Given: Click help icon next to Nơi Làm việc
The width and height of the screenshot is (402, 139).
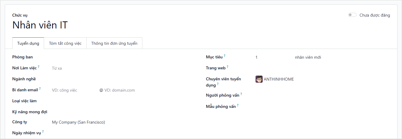Looking at the screenshot, I should 39,67.
